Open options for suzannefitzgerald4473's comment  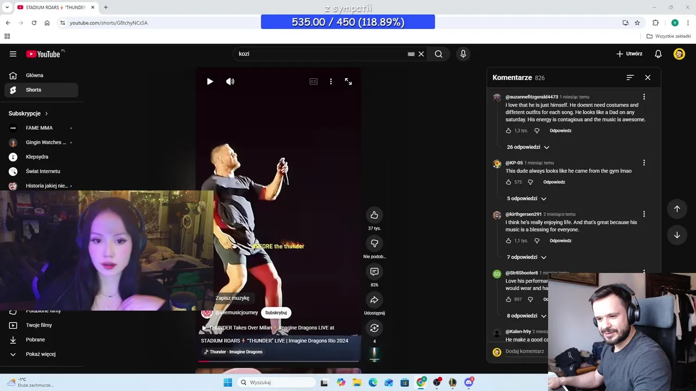point(644,97)
